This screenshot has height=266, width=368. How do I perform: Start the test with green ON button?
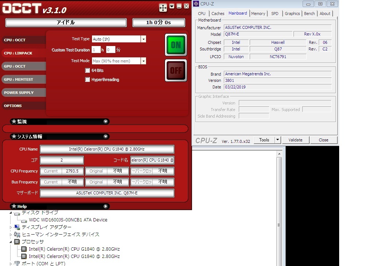coord(176,45)
